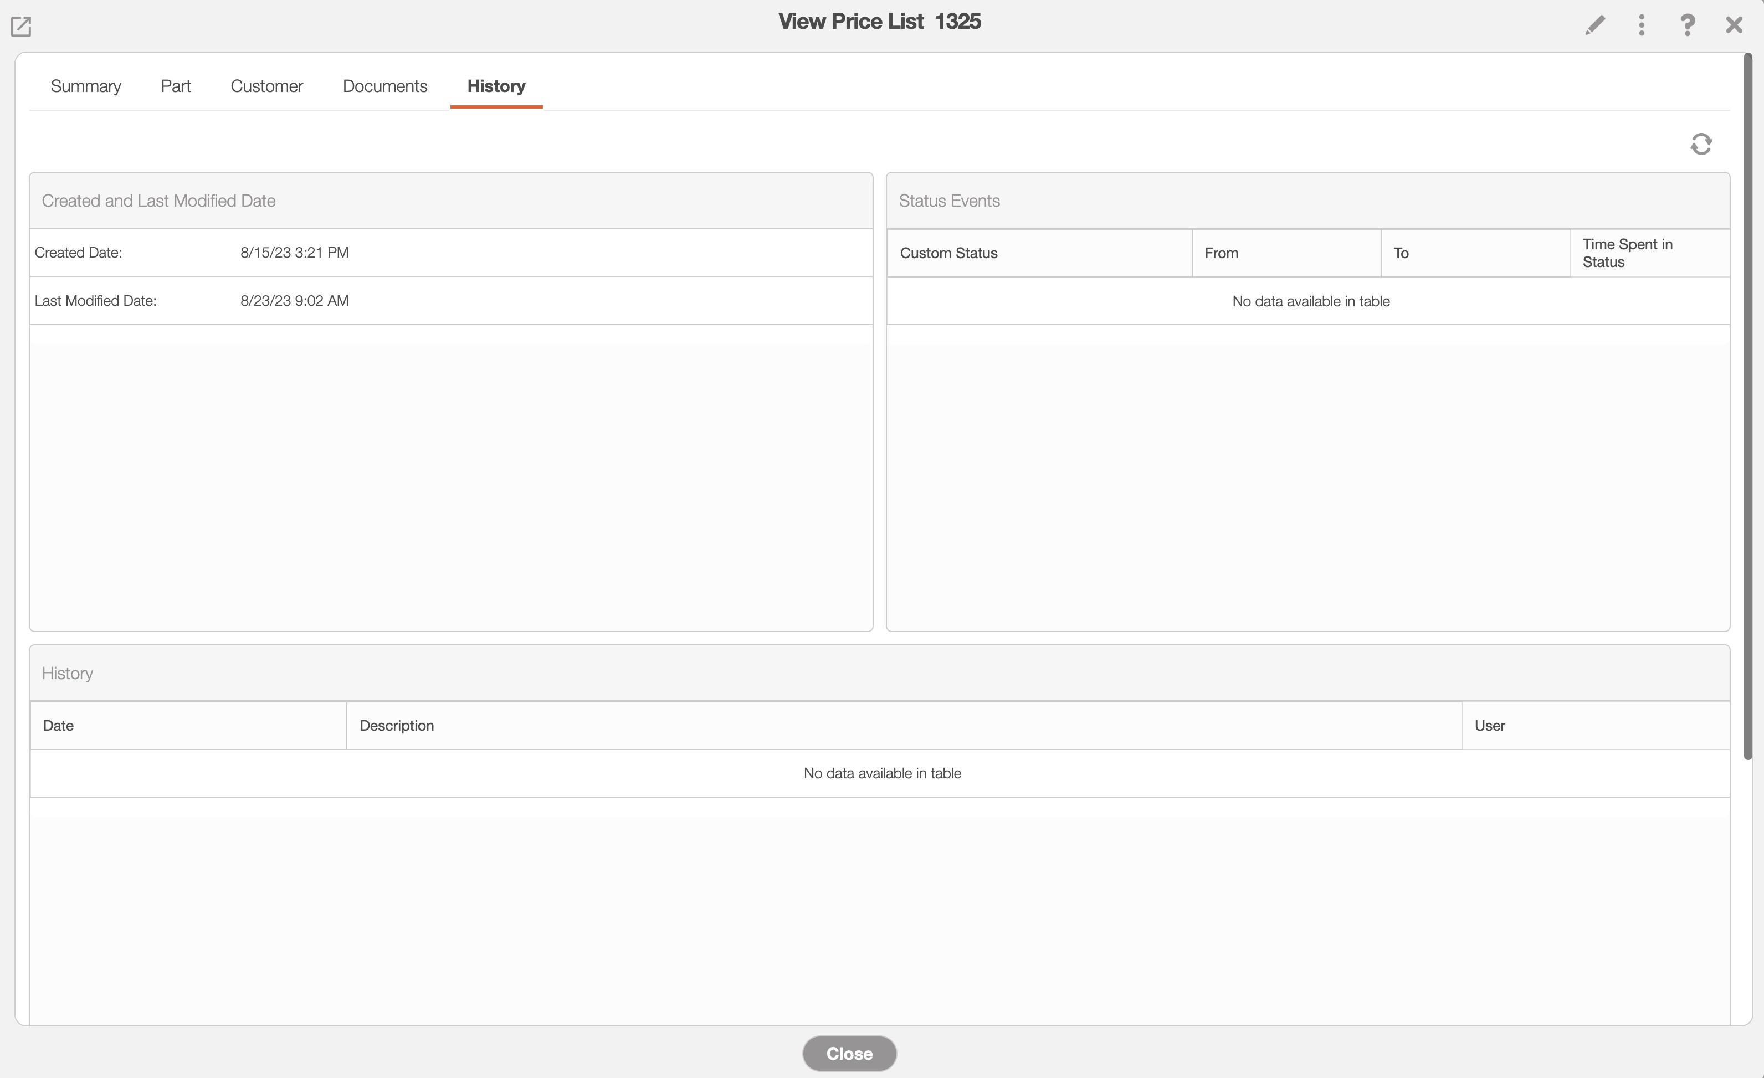Open the Part tab
1764x1078 pixels.
(x=176, y=86)
